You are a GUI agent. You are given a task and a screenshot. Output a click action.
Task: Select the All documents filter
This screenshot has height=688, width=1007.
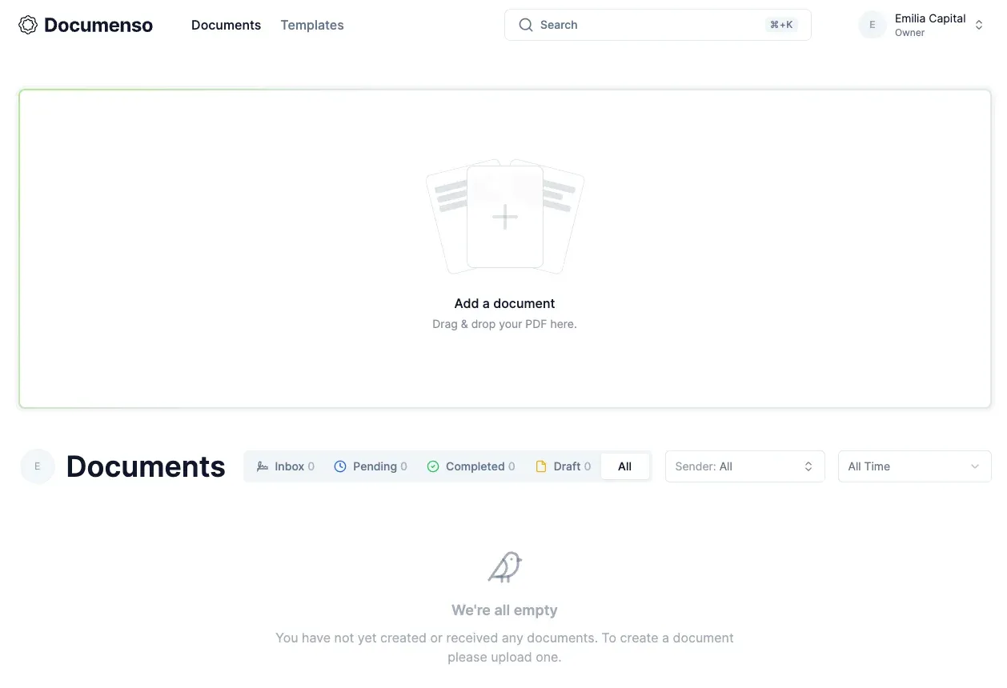(x=625, y=466)
